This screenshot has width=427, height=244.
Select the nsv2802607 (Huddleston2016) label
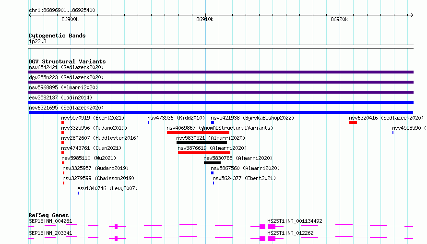tap(100, 138)
